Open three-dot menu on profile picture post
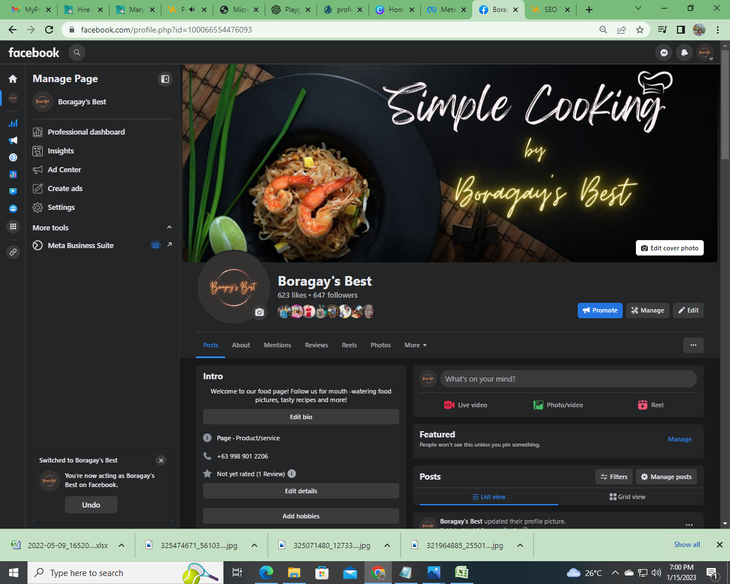 tap(690, 525)
